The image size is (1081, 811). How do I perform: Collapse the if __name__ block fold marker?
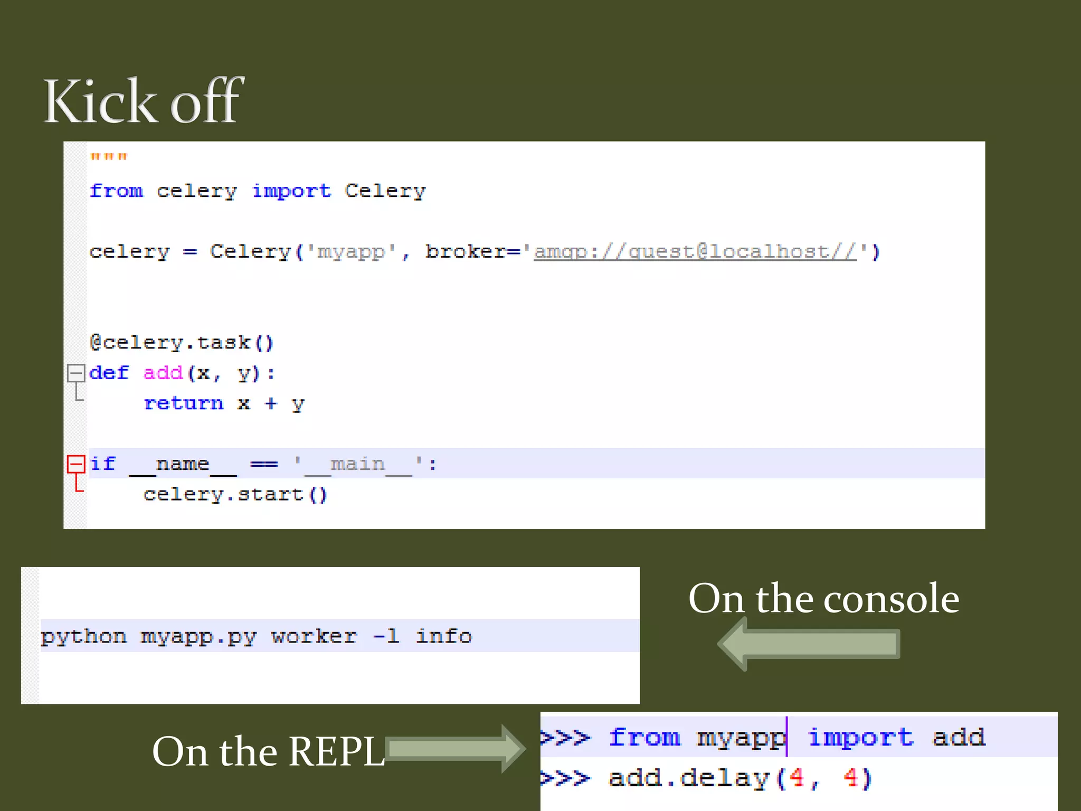pyautogui.click(x=76, y=464)
